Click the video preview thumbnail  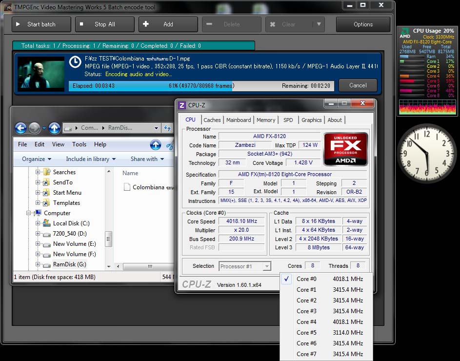[41, 74]
